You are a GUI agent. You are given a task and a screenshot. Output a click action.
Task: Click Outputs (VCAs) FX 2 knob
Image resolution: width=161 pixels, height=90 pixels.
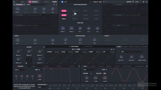click(80, 40)
